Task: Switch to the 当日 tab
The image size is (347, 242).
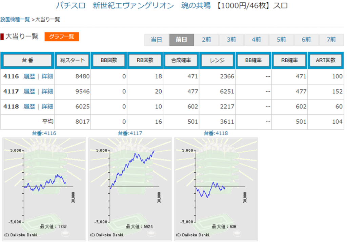Action: [156, 40]
